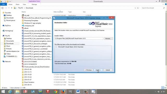Open the Manage ribbon tab

click(x=34, y=4)
